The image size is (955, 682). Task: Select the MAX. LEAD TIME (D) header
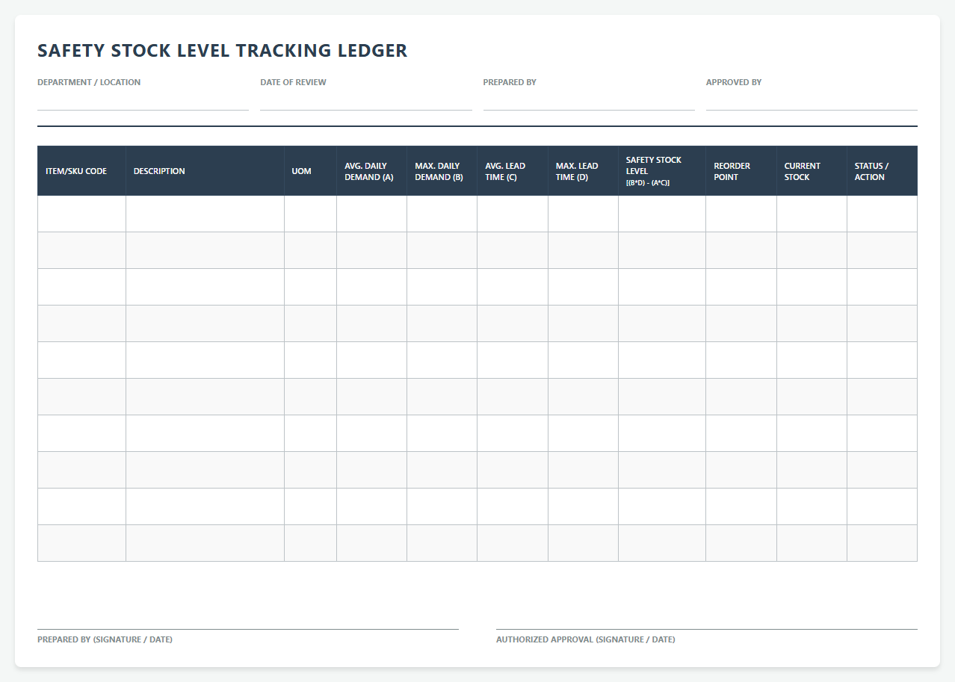pyautogui.click(x=583, y=171)
